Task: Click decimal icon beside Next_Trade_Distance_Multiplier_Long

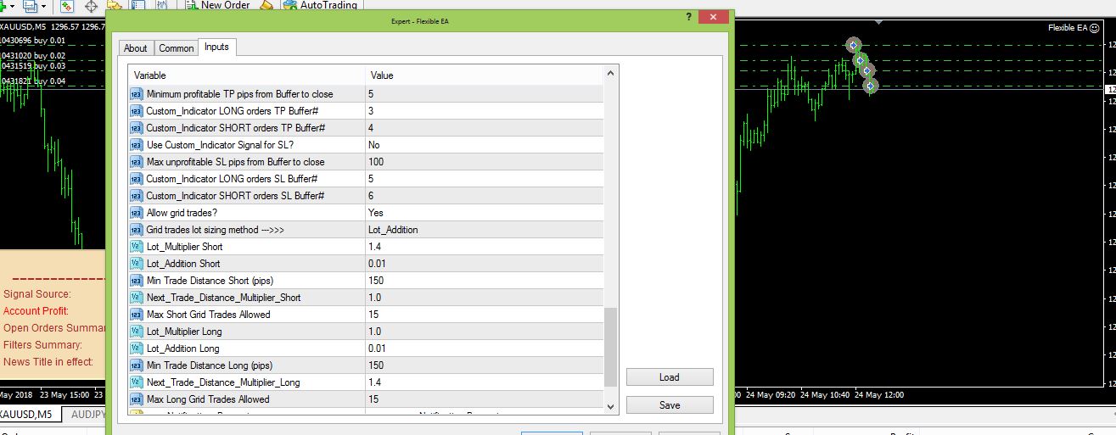Action: [137, 382]
